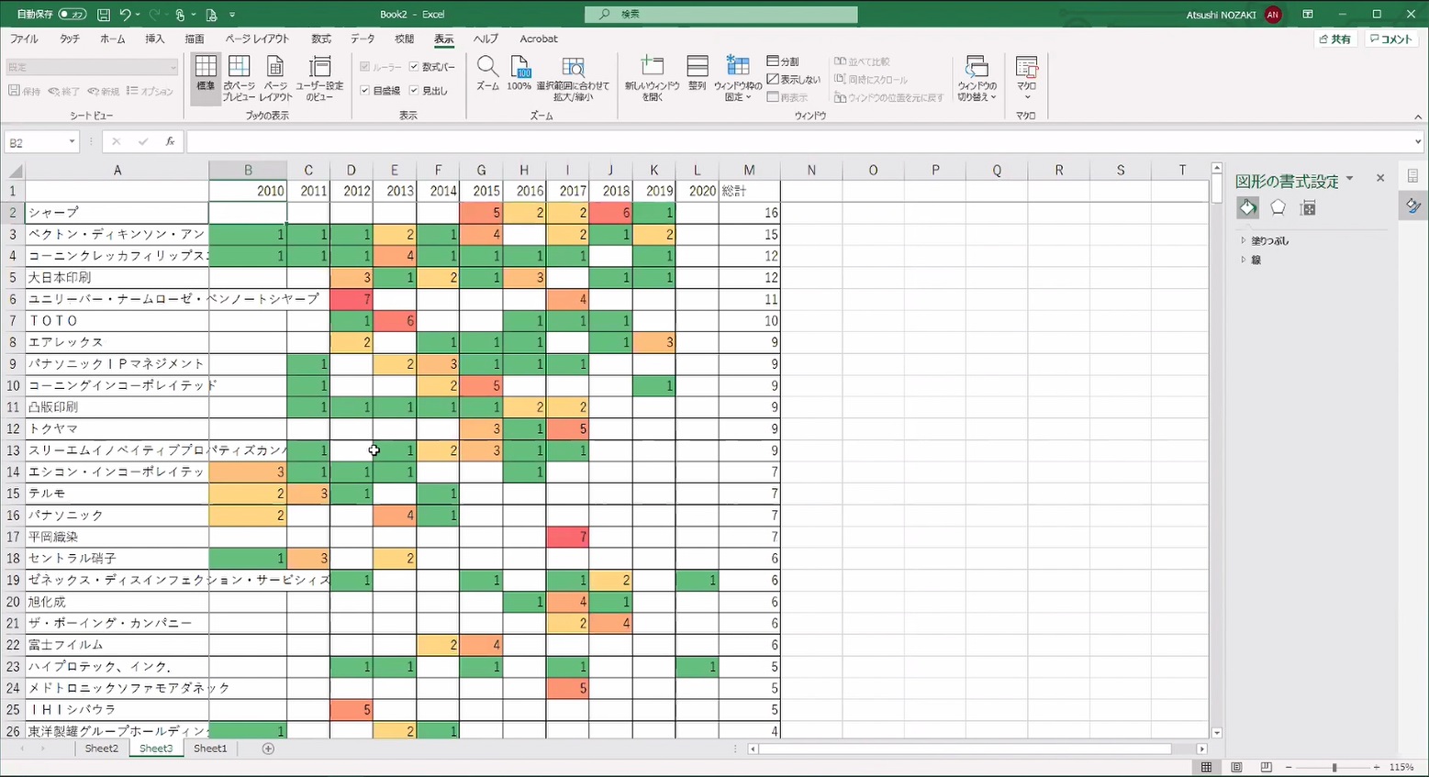
Task: Save the workbook with the floppy disk icon
Action: (x=104, y=15)
